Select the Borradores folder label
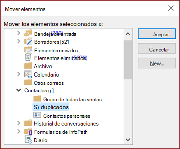 point(51,42)
